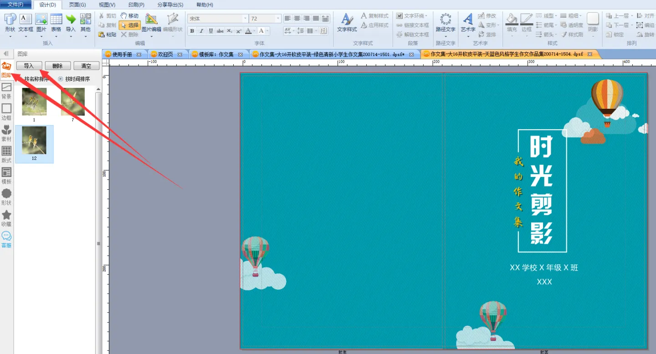This screenshot has height=354, width=656.
Task: Switch to the 印刷(P) ribbon tab
Action: [x=136, y=5]
